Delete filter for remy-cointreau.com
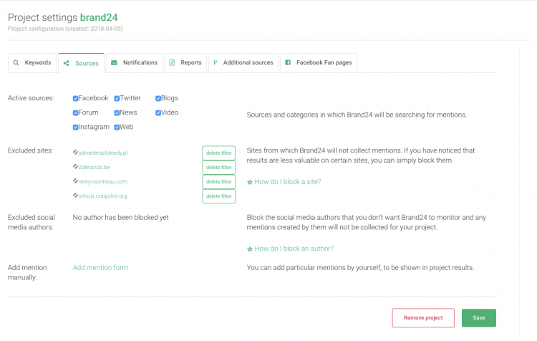 click(x=219, y=182)
